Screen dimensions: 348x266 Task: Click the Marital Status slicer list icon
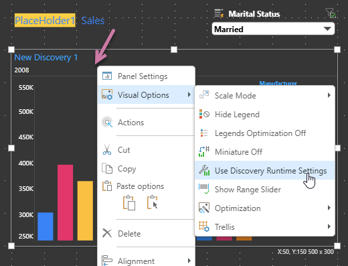click(219, 13)
